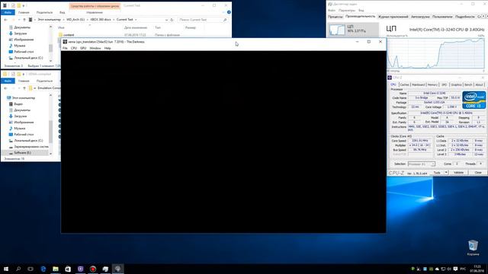Open Параметры menu in Task Manager
Viewport: 488px width, 274px height.
point(347,11)
